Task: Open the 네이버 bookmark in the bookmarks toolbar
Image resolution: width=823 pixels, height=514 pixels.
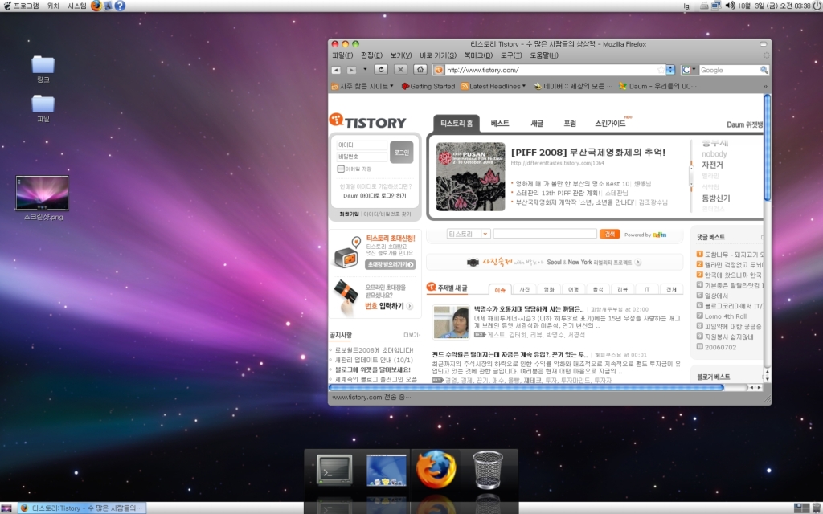Action: point(572,86)
